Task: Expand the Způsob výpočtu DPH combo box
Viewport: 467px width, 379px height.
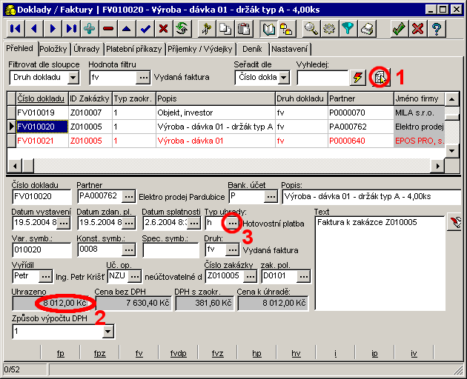Action: [109, 332]
